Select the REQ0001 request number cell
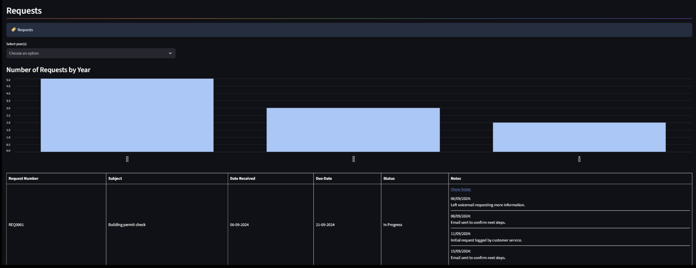 click(x=16, y=225)
